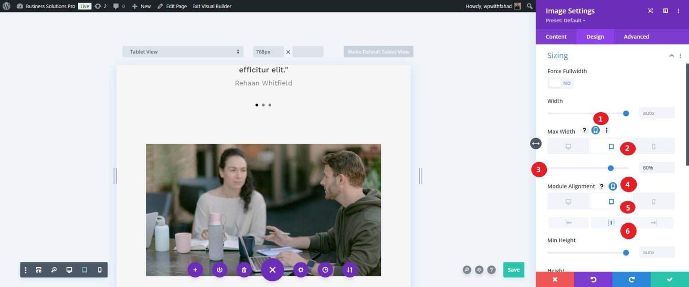Open builder settings three-dot menu in bottom-left toolbar
689x287 pixels.
pos(26,270)
